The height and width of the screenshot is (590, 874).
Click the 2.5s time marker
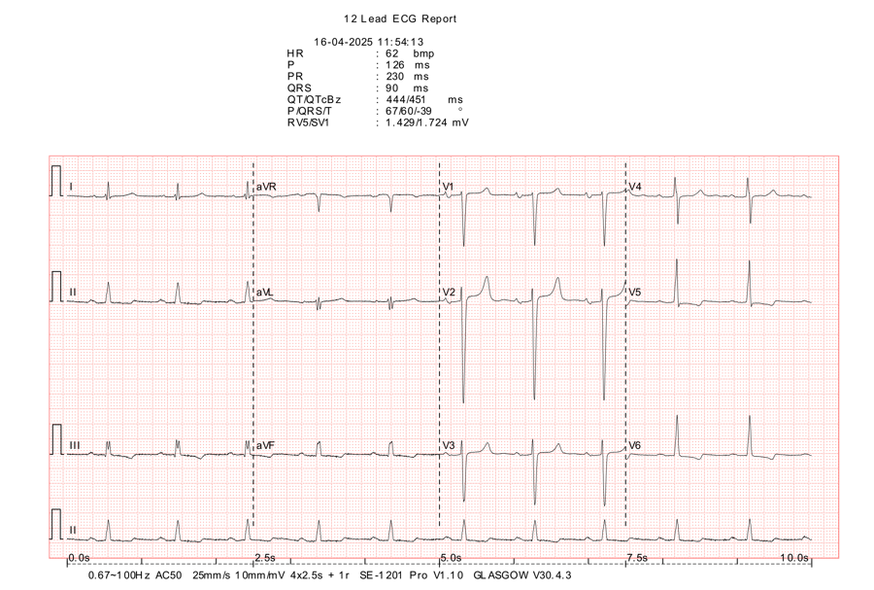coord(265,558)
